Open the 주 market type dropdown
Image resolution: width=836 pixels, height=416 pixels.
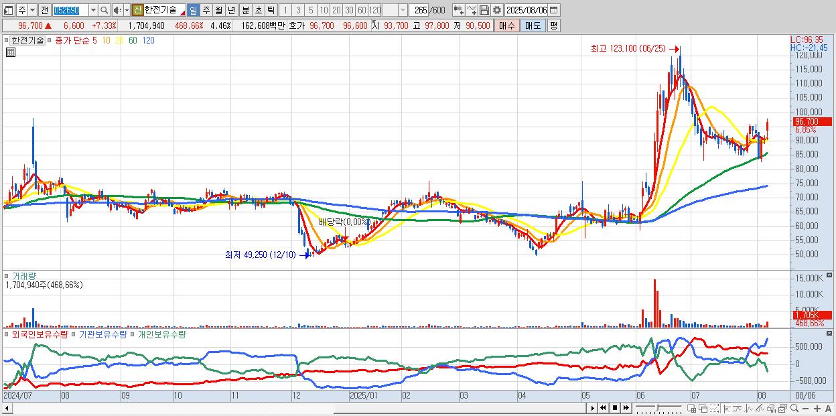click(x=33, y=10)
